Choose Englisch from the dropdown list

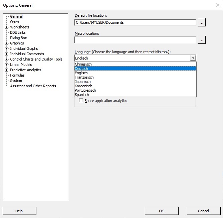tap(135, 73)
